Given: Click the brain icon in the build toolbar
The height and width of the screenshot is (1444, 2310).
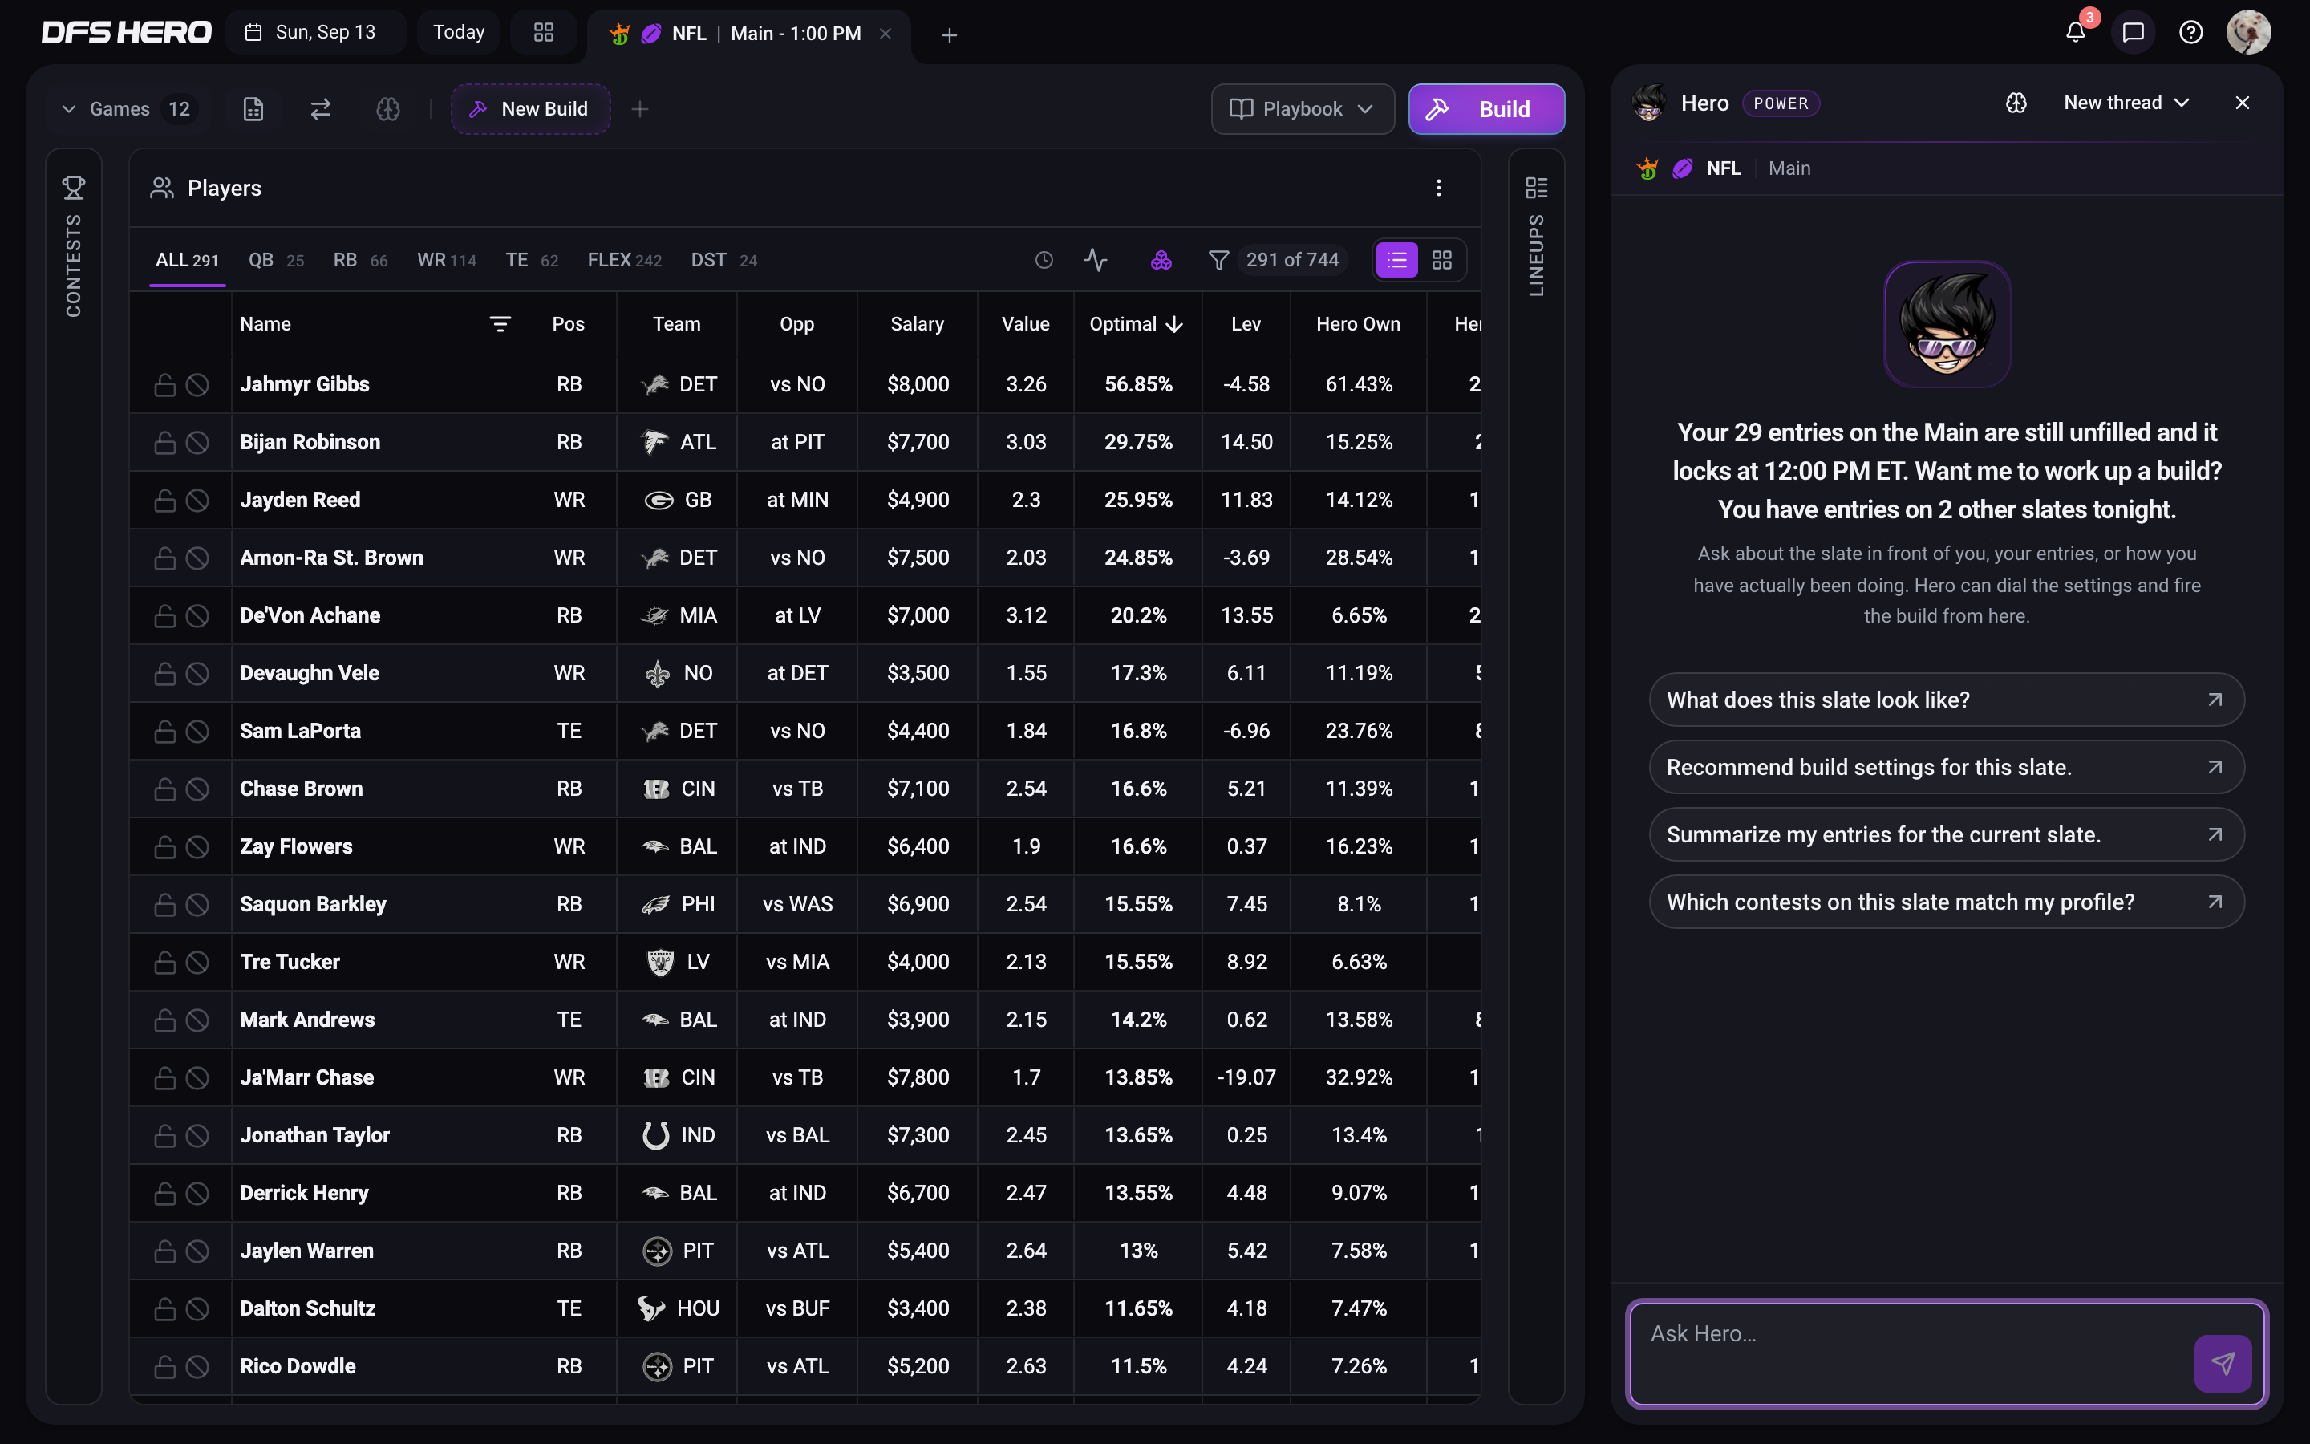Looking at the screenshot, I should (387, 109).
